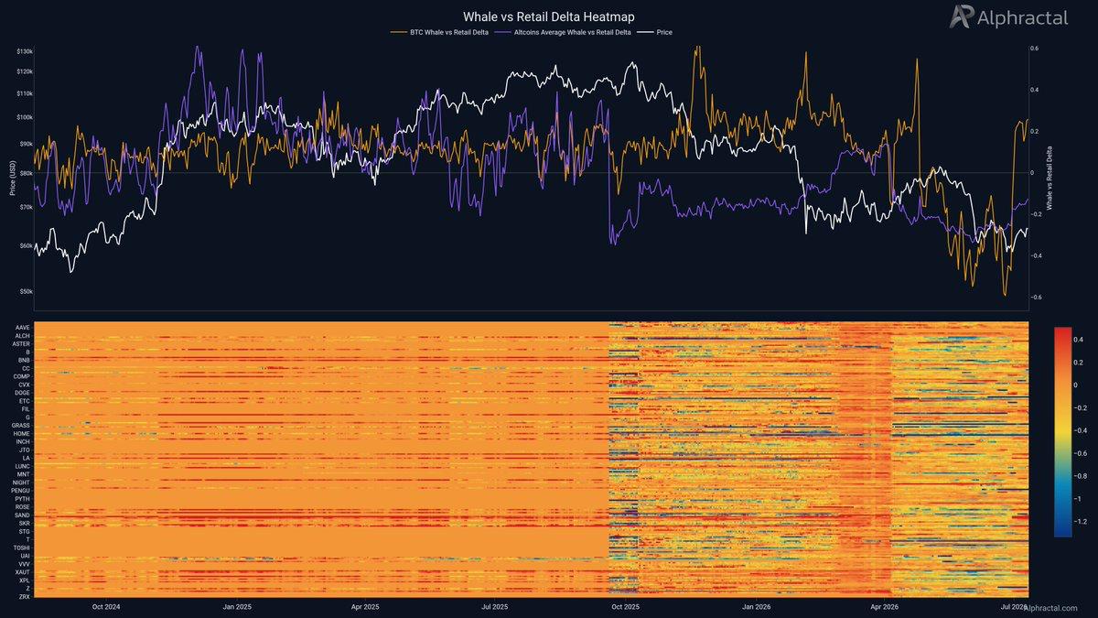This screenshot has width=1098, height=618.
Task: Select the DOGE row label
Action: point(22,393)
